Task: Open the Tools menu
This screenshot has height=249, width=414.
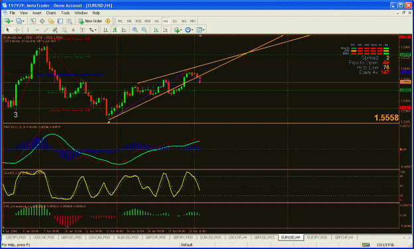Action: (x=65, y=13)
